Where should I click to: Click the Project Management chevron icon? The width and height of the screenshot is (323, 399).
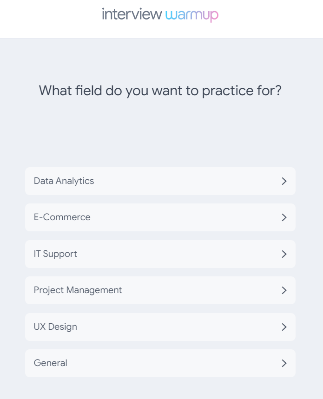point(284,290)
